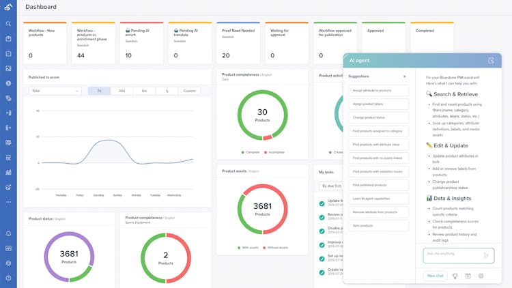This screenshot has height=288, width=512.
Task: Click the search icon in left sidebar
Action: pos(8,24)
